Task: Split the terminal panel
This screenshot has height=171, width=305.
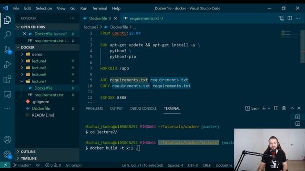Action: (276, 108)
